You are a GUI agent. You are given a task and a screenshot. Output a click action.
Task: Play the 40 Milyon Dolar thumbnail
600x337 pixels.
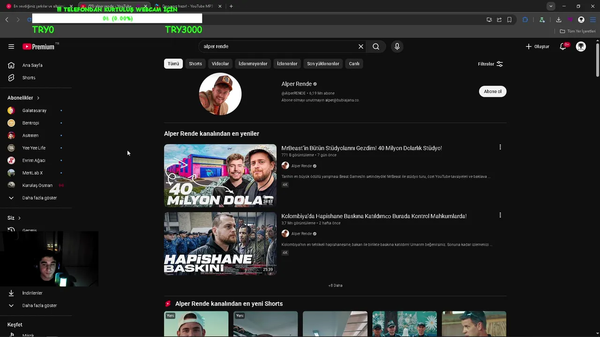[220, 176]
